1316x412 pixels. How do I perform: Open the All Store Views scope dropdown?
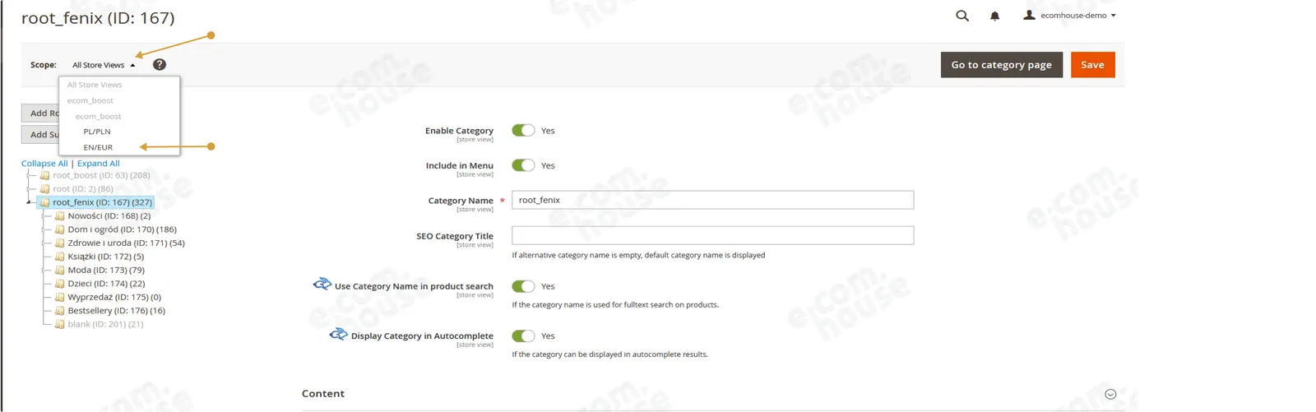coord(104,65)
